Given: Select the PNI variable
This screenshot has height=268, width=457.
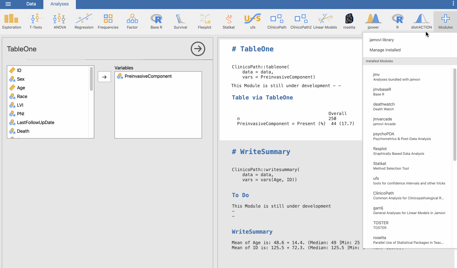Looking at the screenshot, I should [x=48, y=114].
